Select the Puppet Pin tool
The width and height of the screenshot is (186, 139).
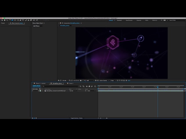[37, 20]
